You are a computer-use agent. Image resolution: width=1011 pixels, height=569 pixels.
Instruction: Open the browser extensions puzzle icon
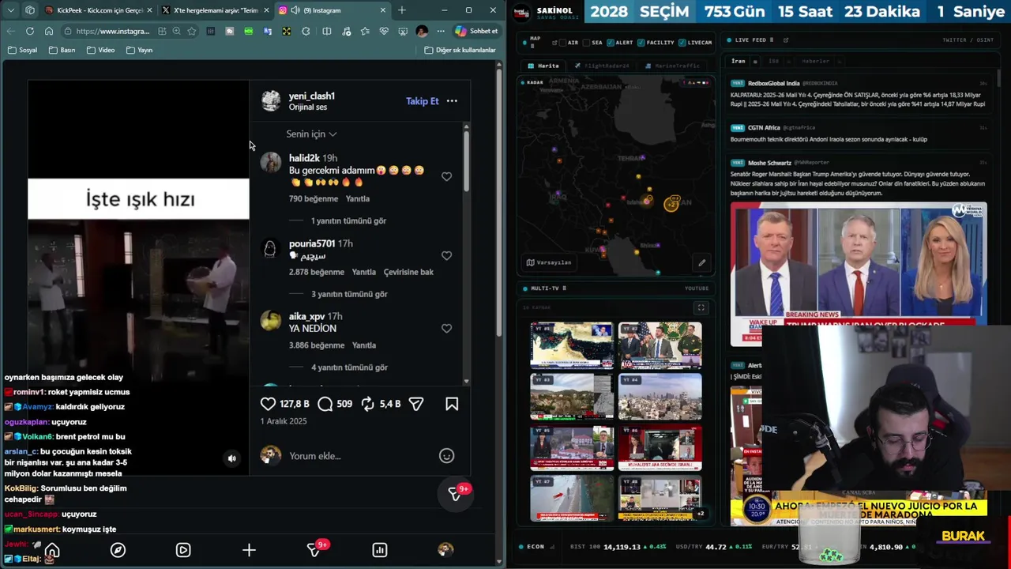(x=306, y=31)
